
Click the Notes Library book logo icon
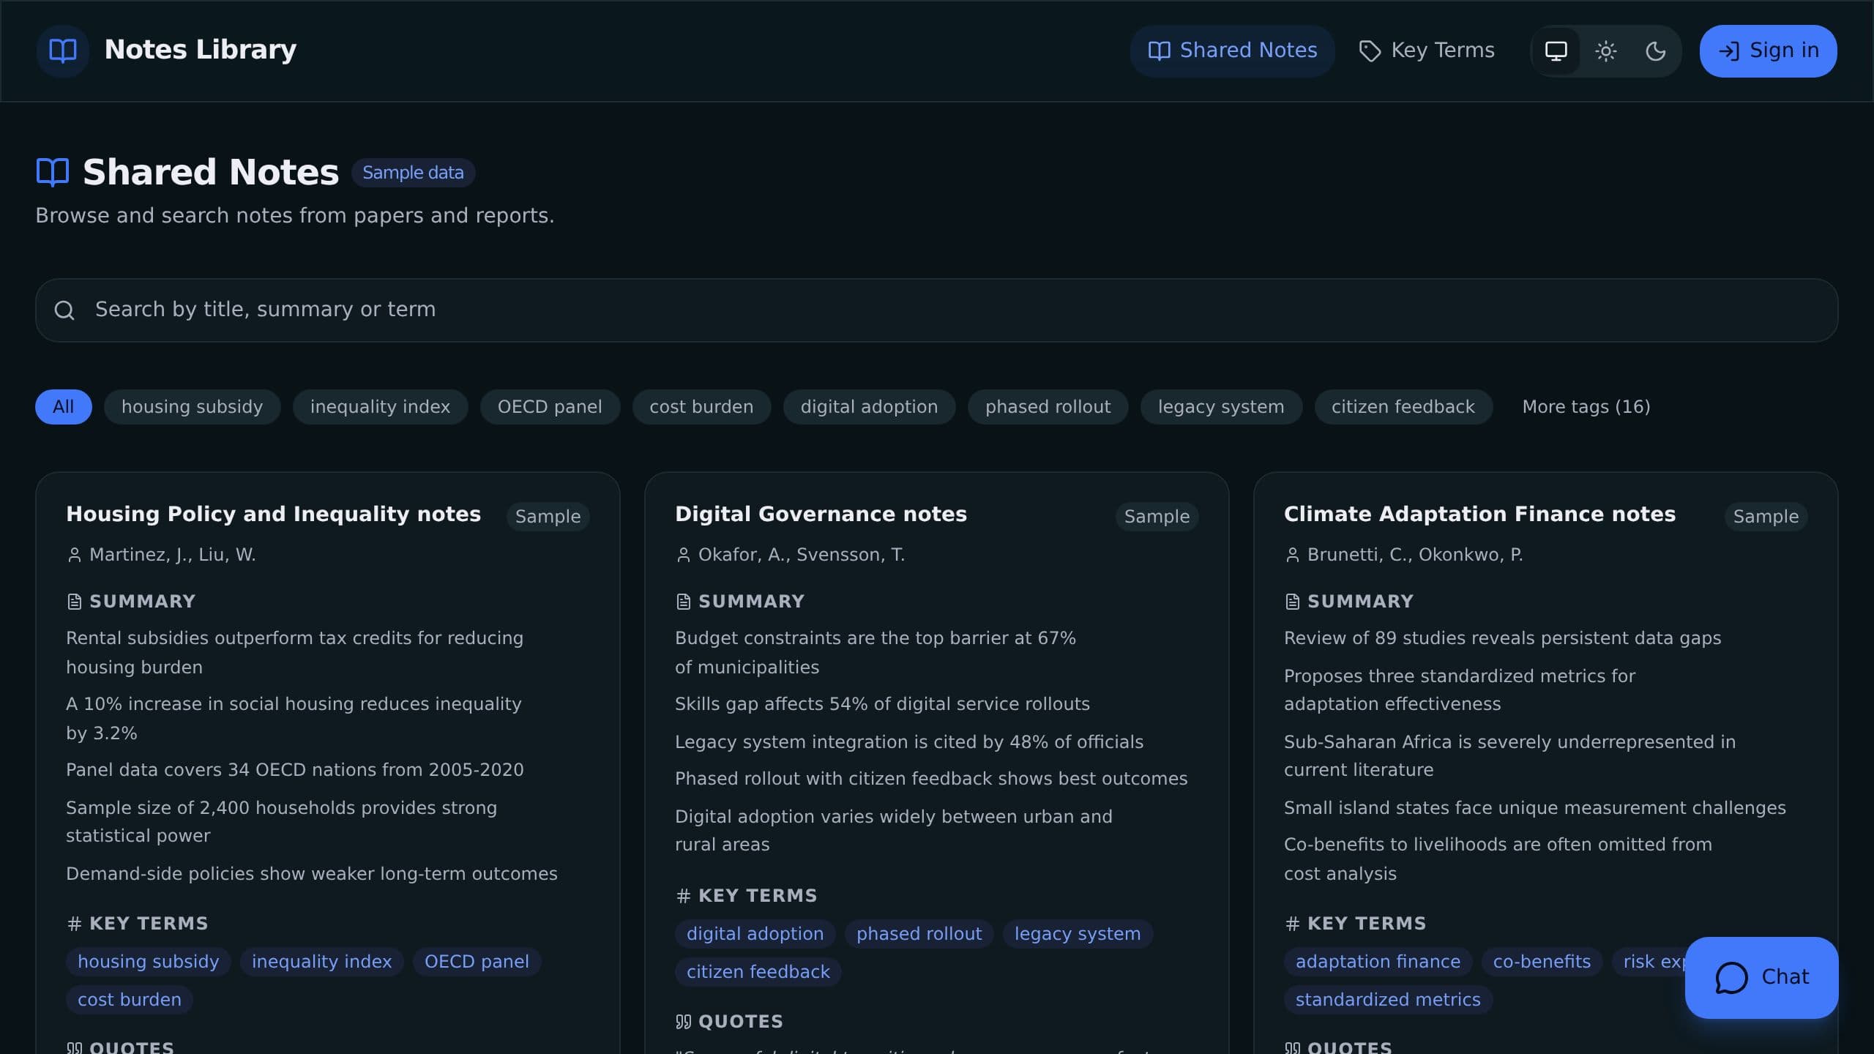[x=62, y=51]
